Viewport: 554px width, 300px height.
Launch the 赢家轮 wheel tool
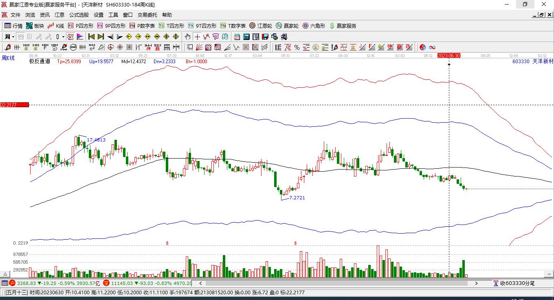pos(287,26)
